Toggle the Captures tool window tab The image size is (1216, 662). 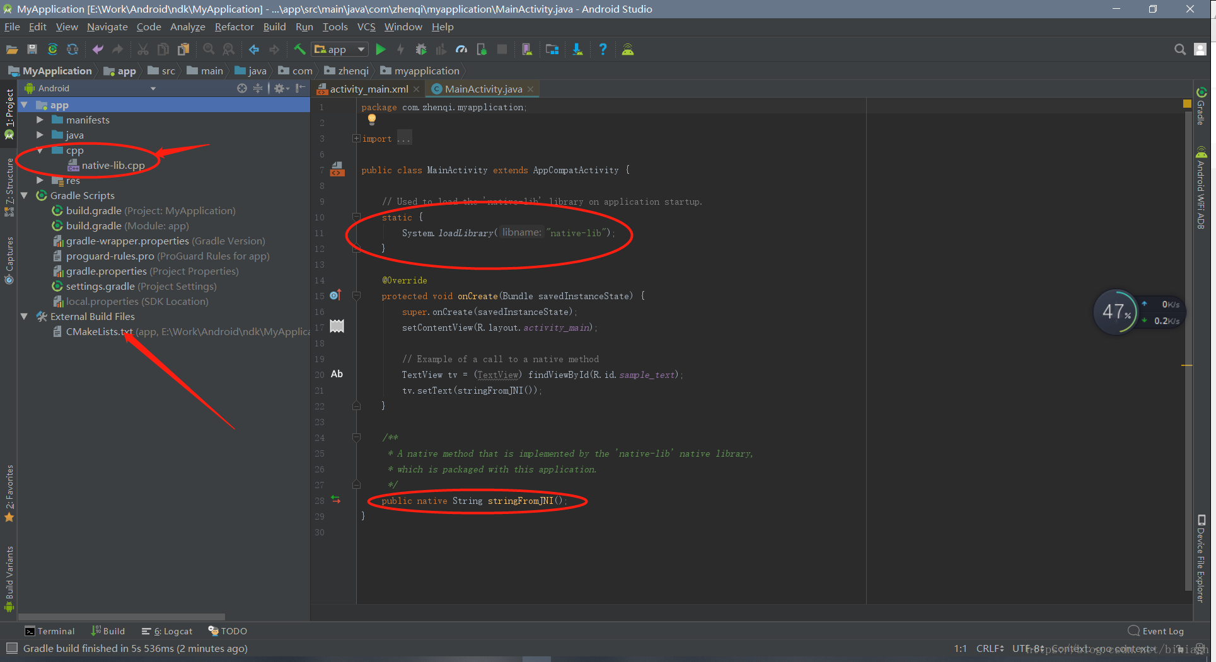click(9, 260)
